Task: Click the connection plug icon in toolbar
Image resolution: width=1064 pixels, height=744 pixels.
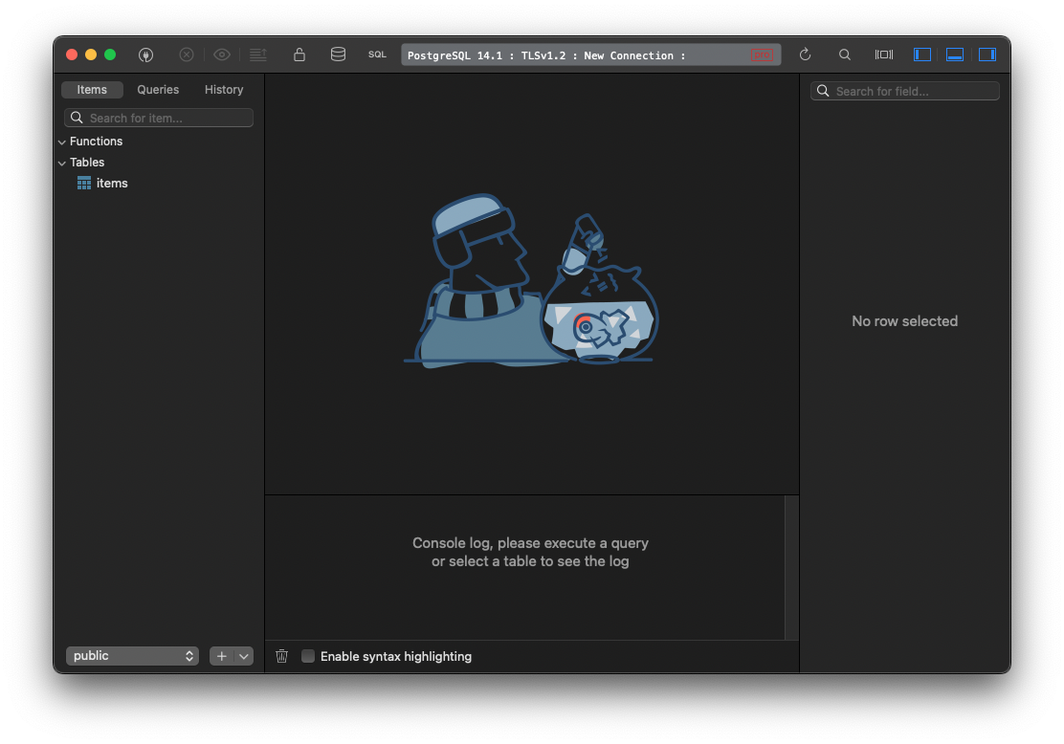Action: click(145, 55)
